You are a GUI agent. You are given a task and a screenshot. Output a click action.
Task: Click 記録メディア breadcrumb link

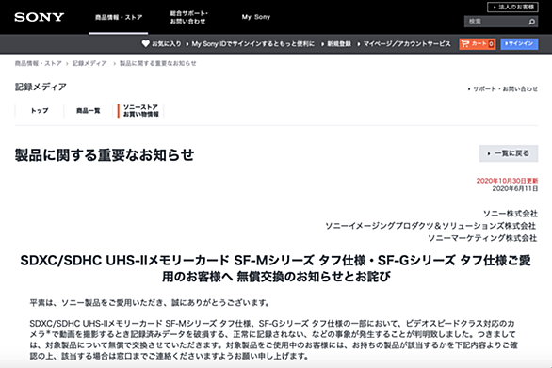(x=89, y=63)
